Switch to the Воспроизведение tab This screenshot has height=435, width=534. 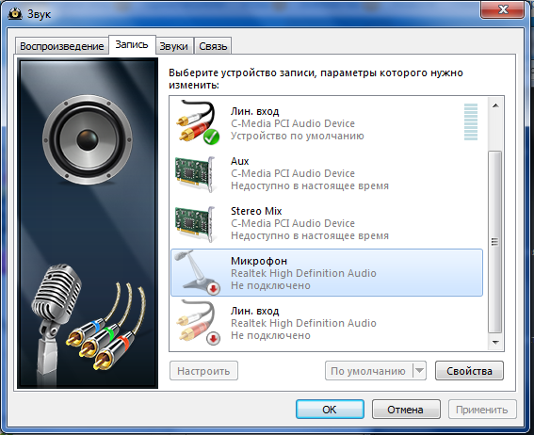[x=61, y=46]
